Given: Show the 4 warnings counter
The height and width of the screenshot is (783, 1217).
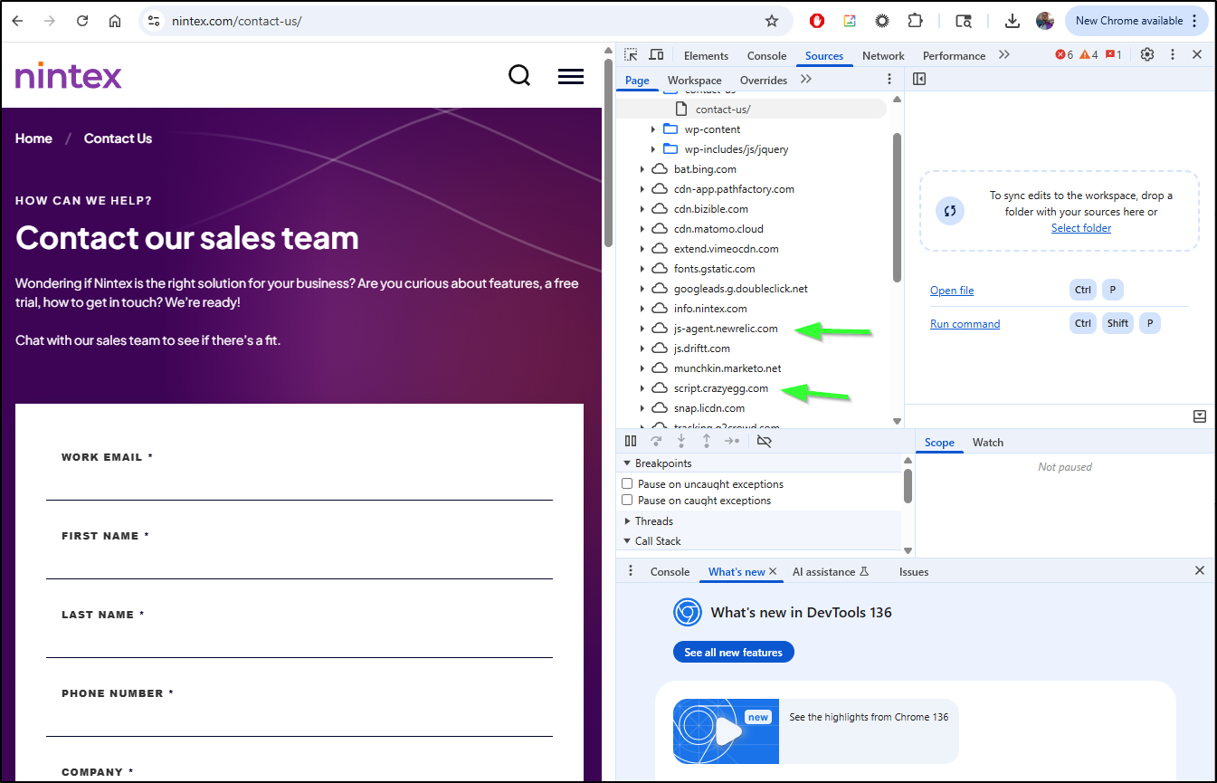Looking at the screenshot, I should 1089,55.
